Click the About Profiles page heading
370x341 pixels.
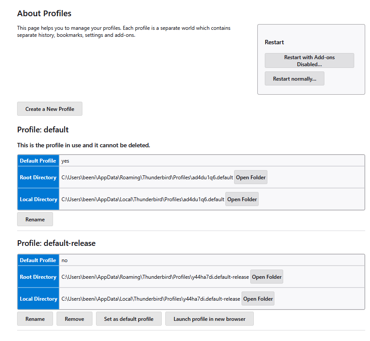pos(44,14)
